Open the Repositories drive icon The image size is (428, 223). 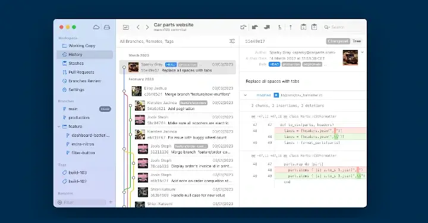pyautogui.click(x=107, y=27)
